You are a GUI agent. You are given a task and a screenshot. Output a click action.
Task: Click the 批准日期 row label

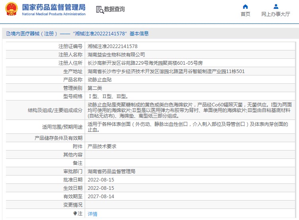tap(73, 180)
